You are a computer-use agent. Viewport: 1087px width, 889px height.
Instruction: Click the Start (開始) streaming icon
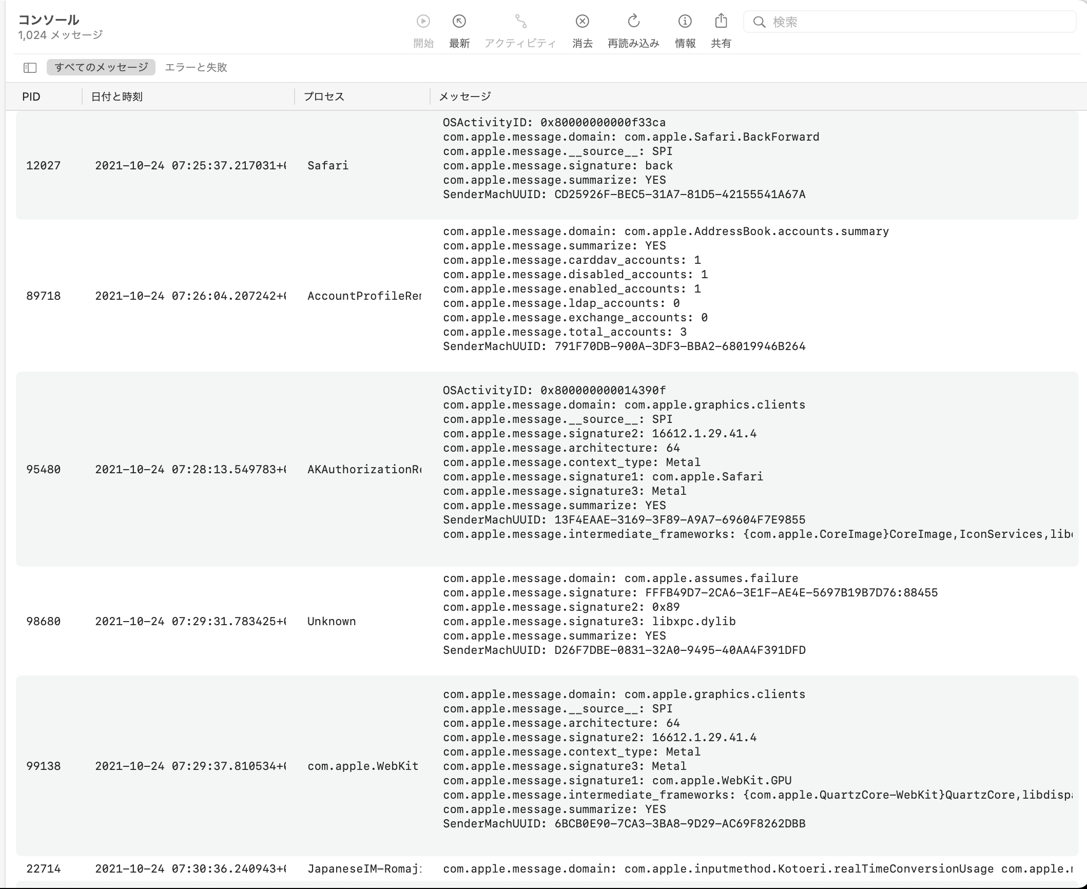point(423,21)
